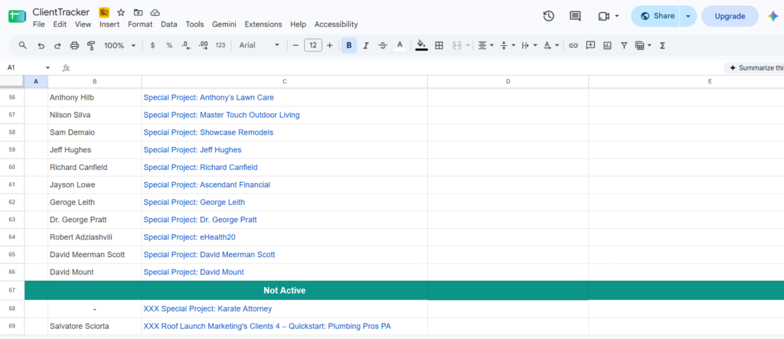Click the yellow label icon beside the title
784x339 pixels.
(104, 12)
